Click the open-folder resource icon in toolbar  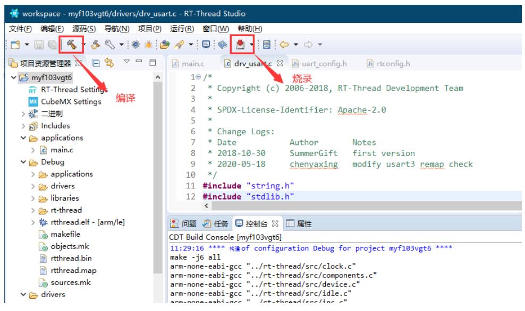point(164,45)
